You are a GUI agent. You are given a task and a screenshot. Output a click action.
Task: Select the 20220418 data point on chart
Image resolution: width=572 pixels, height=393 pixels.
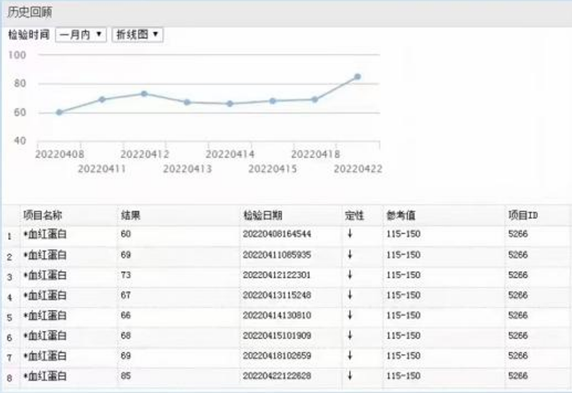(x=315, y=99)
